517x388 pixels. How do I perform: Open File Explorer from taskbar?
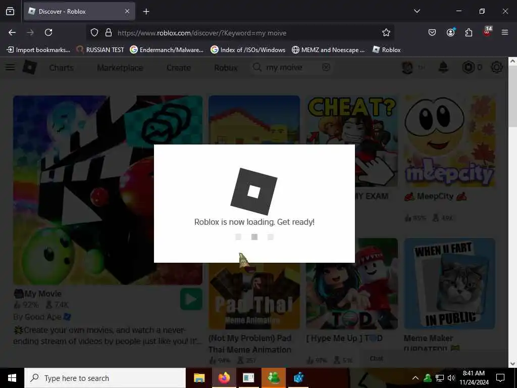point(199,378)
